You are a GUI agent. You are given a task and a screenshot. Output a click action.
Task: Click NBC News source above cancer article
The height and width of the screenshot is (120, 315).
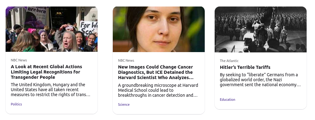coord(126,60)
